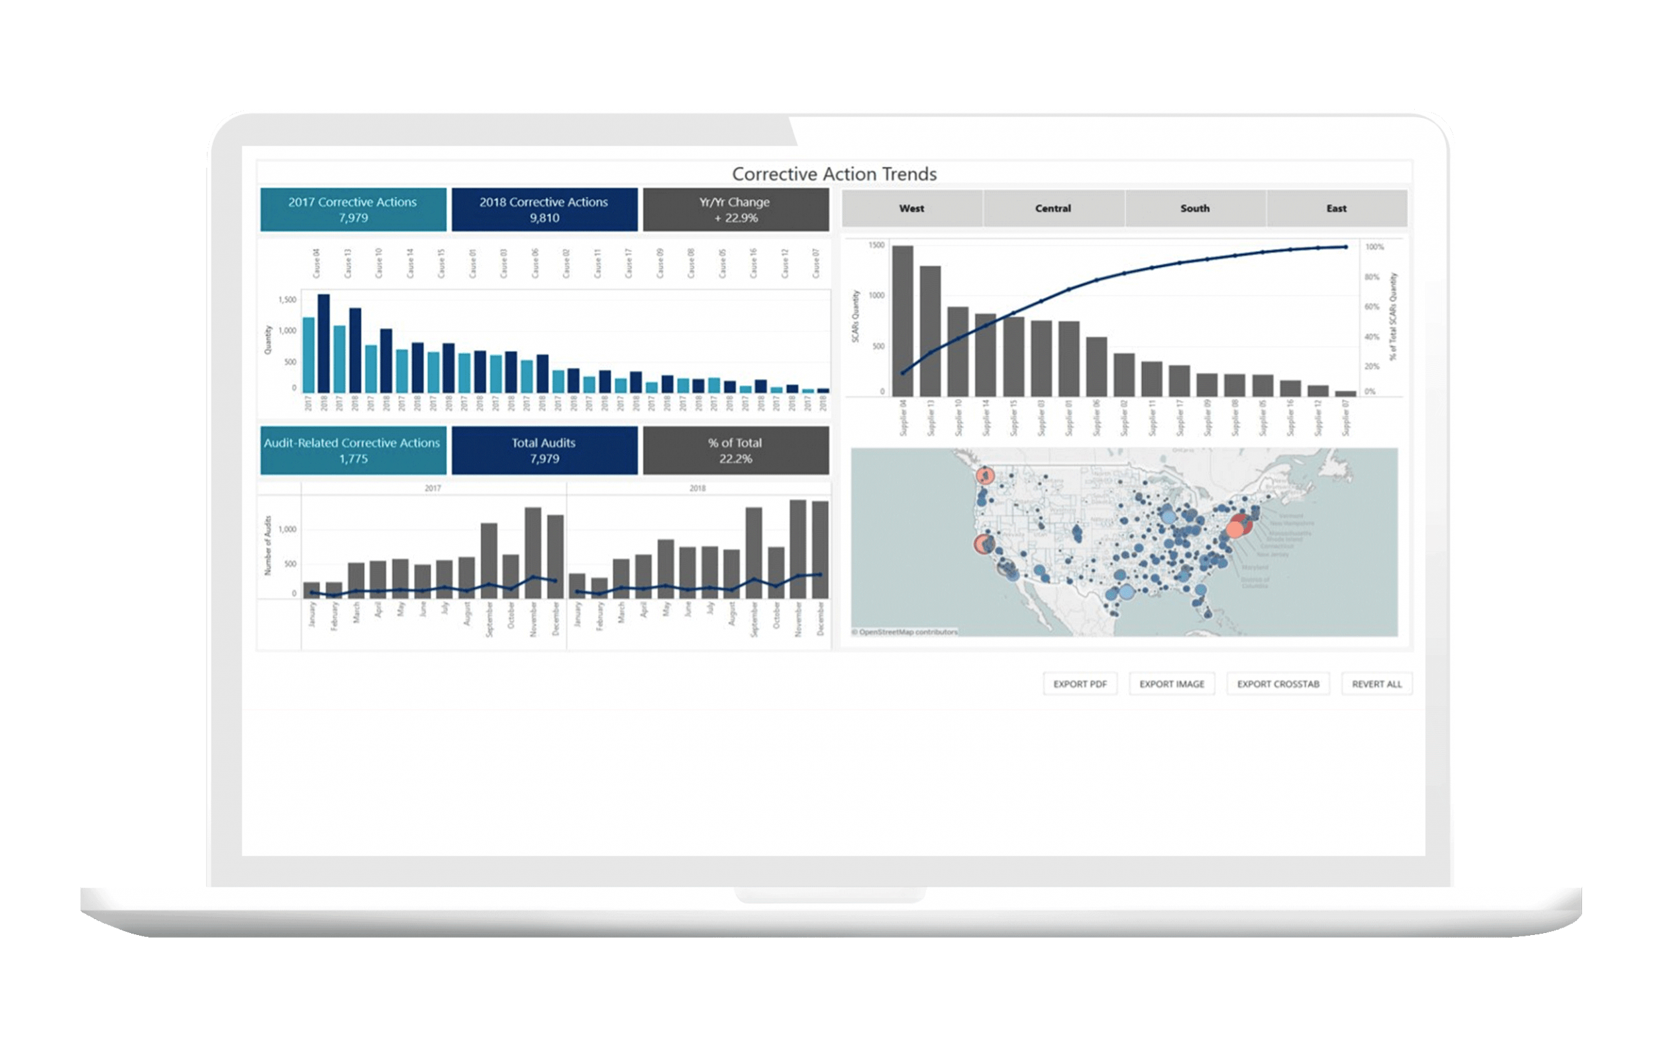1656x1051 pixels.
Task: Click the Supplier 04 bar in Pareto chart
Action: coord(902,321)
